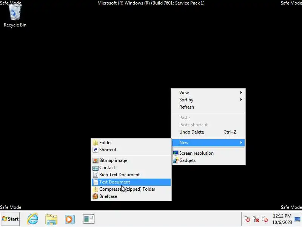Create a new Shortcut
The width and height of the screenshot is (302, 227).
[x=131, y=150]
